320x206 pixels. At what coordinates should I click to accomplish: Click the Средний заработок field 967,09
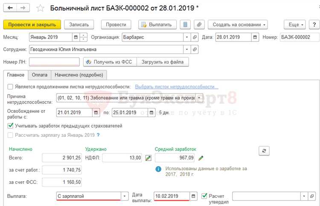click(x=175, y=158)
